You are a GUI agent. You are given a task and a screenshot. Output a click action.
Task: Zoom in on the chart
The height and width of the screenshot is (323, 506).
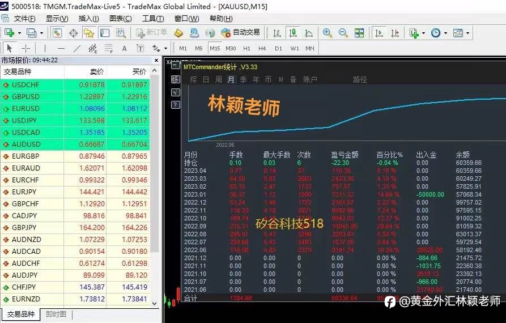(x=327, y=33)
